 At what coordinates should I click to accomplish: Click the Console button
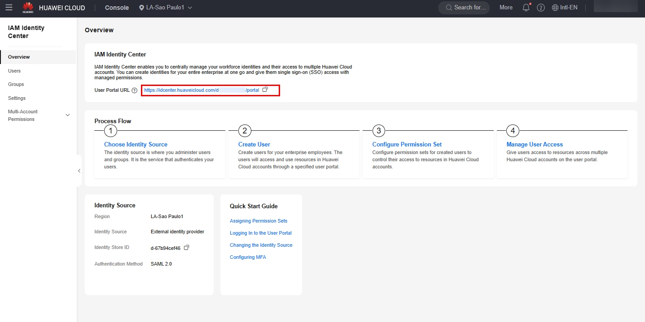pyautogui.click(x=117, y=8)
